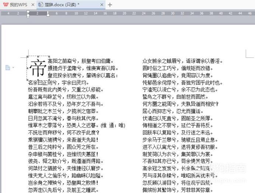The width and height of the screenshot is (255, 193).
Task: Click the paragraph layout icon in left margin
Action: (8, 67)
